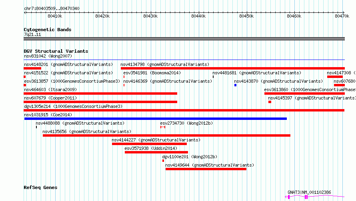Screen dimensions: 356x201
Task: Select nsv4135656 gnomAD variant label
Action: [87, 131]
